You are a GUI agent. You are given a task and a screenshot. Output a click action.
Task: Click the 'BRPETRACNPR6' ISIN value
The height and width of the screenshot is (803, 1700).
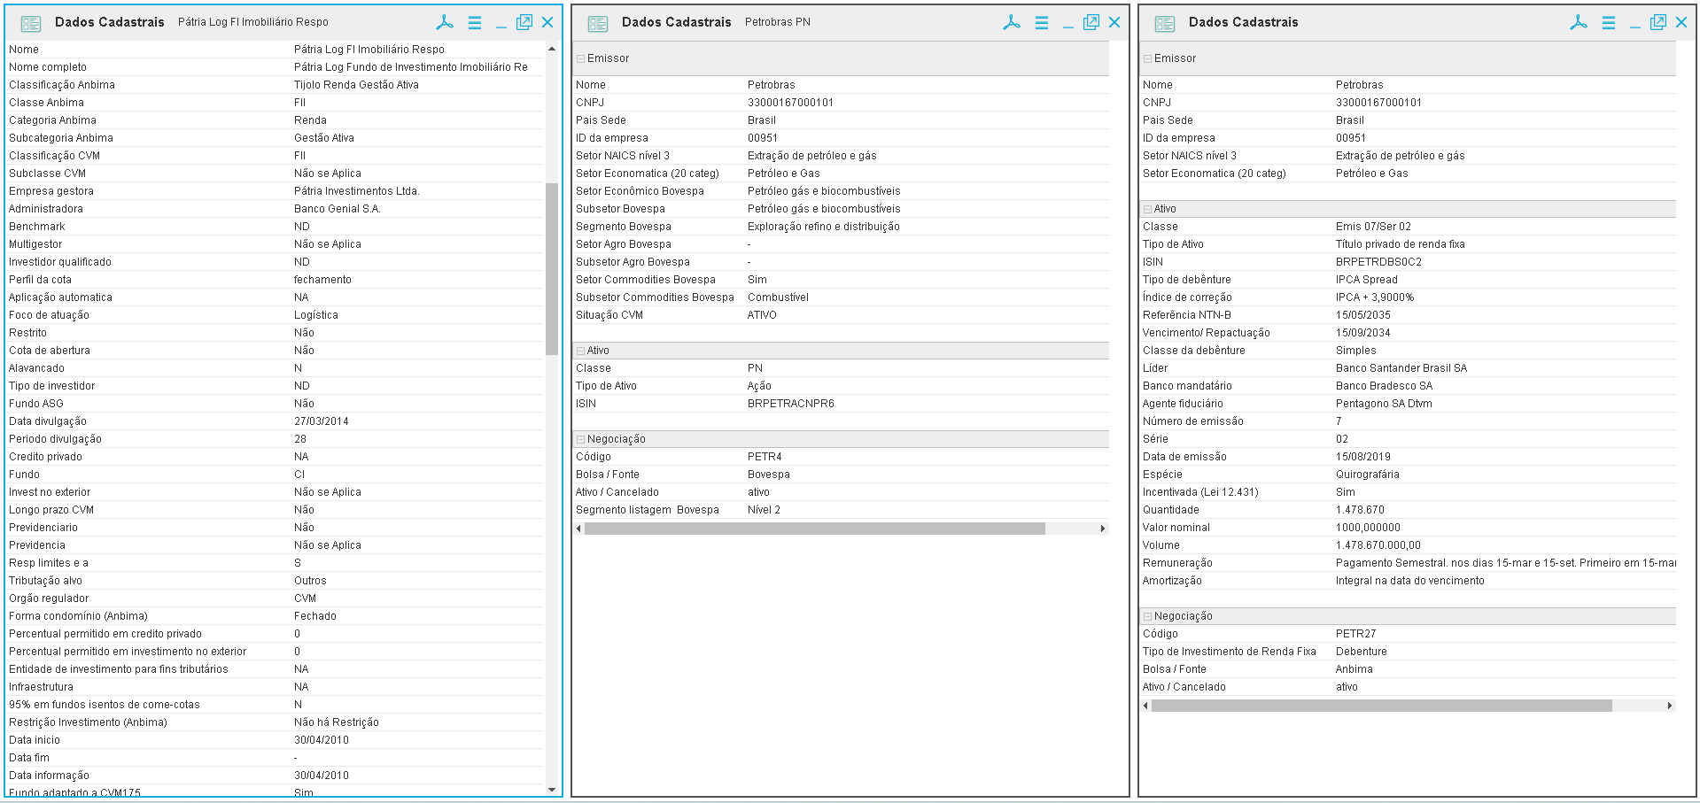coord(791,404)
